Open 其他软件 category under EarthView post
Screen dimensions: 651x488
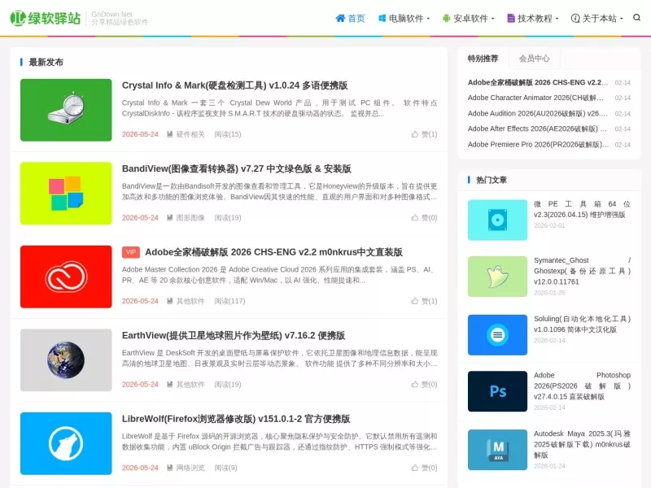[190, 384]
